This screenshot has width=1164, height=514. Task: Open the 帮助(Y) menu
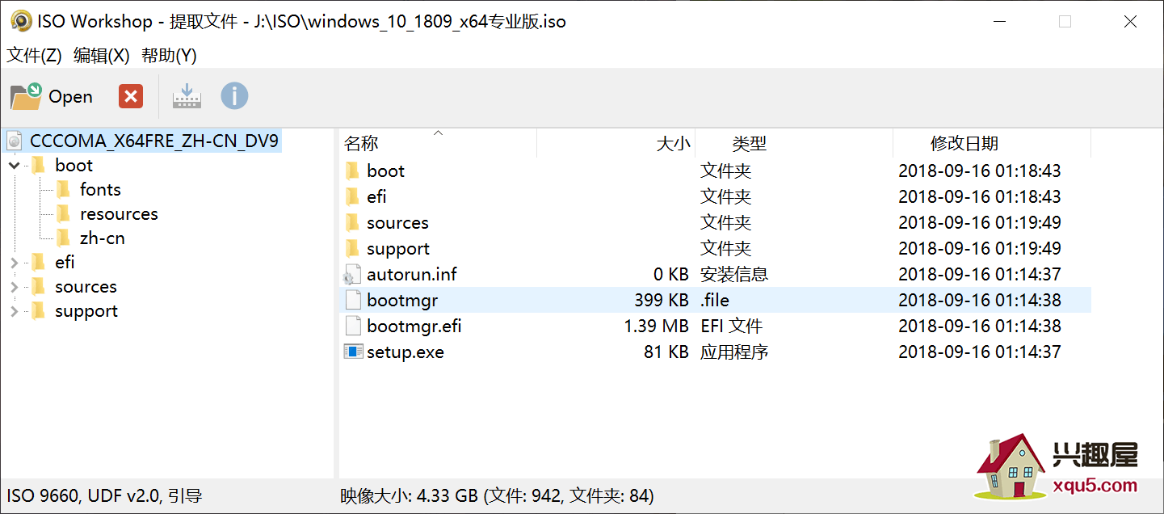(x=169, y=55)
